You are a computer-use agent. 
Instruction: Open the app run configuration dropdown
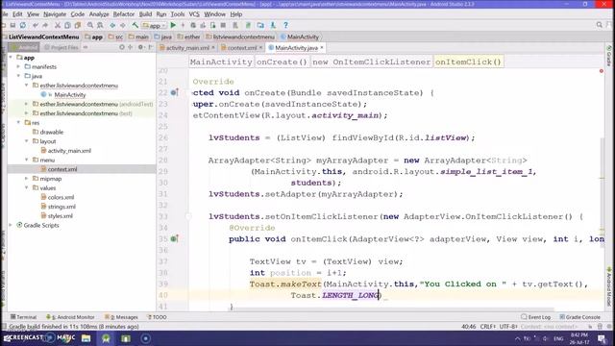tap(154, 26)
